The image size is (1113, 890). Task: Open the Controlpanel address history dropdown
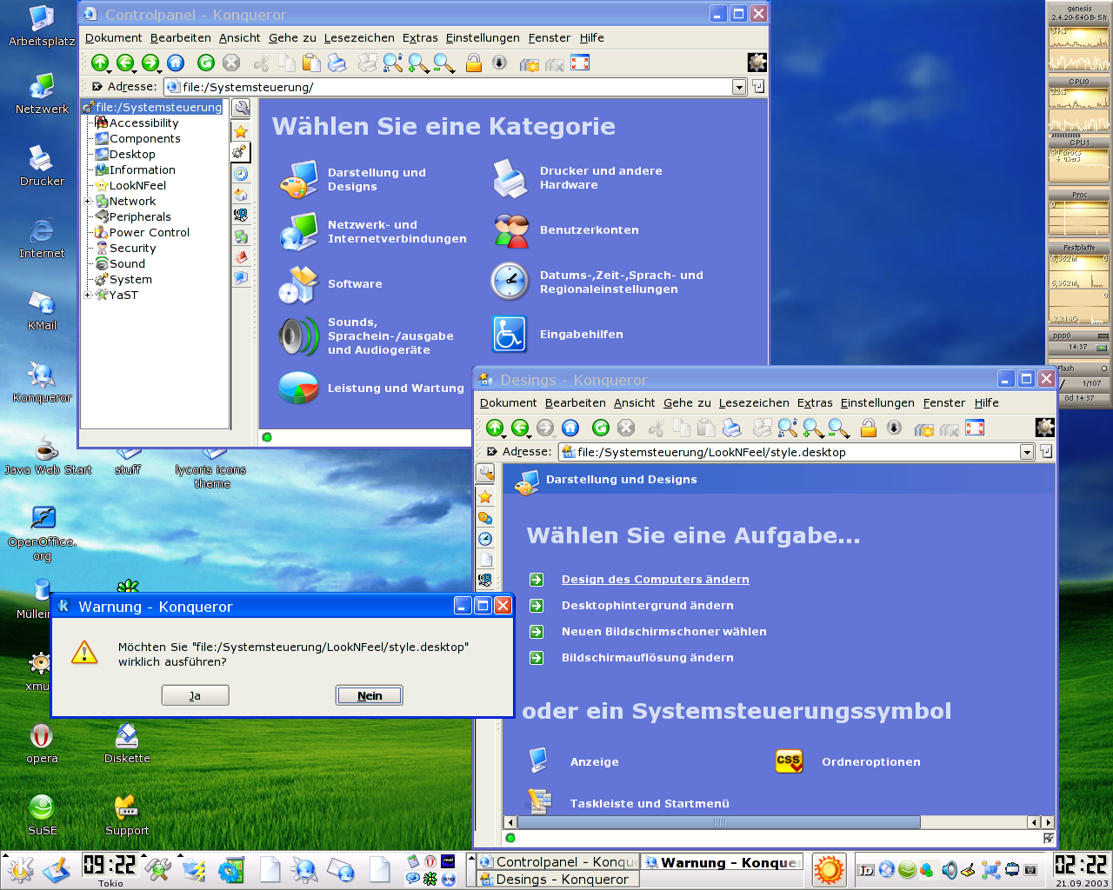click(739, 87)
